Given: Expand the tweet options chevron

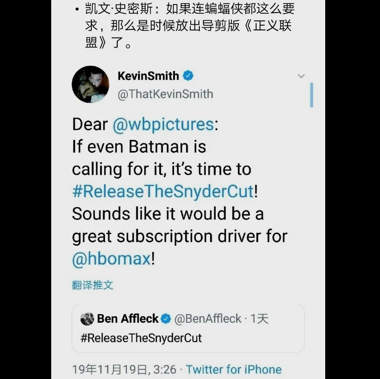Looking at the screenshot, I should click(301, 76).
